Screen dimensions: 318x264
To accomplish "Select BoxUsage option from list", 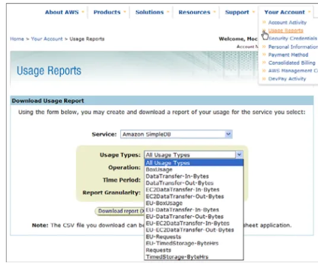I will (x=194, y=170).
